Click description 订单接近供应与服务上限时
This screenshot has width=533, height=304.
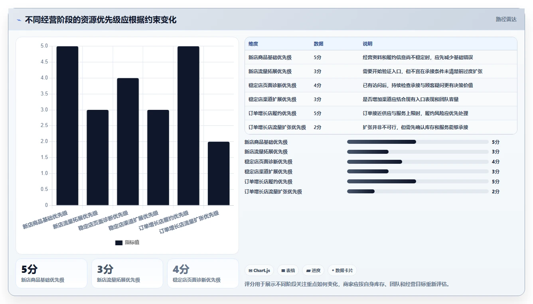point(415,113)
